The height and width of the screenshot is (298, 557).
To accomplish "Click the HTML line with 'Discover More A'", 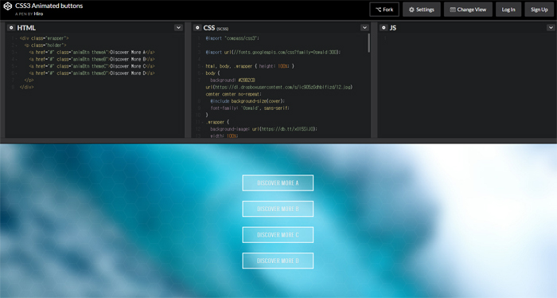I will click(x=92, y=53).
